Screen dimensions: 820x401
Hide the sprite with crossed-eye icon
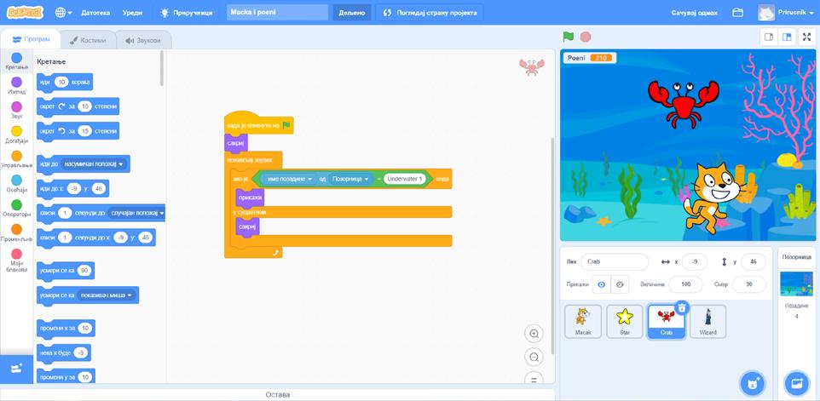[620, 284]
